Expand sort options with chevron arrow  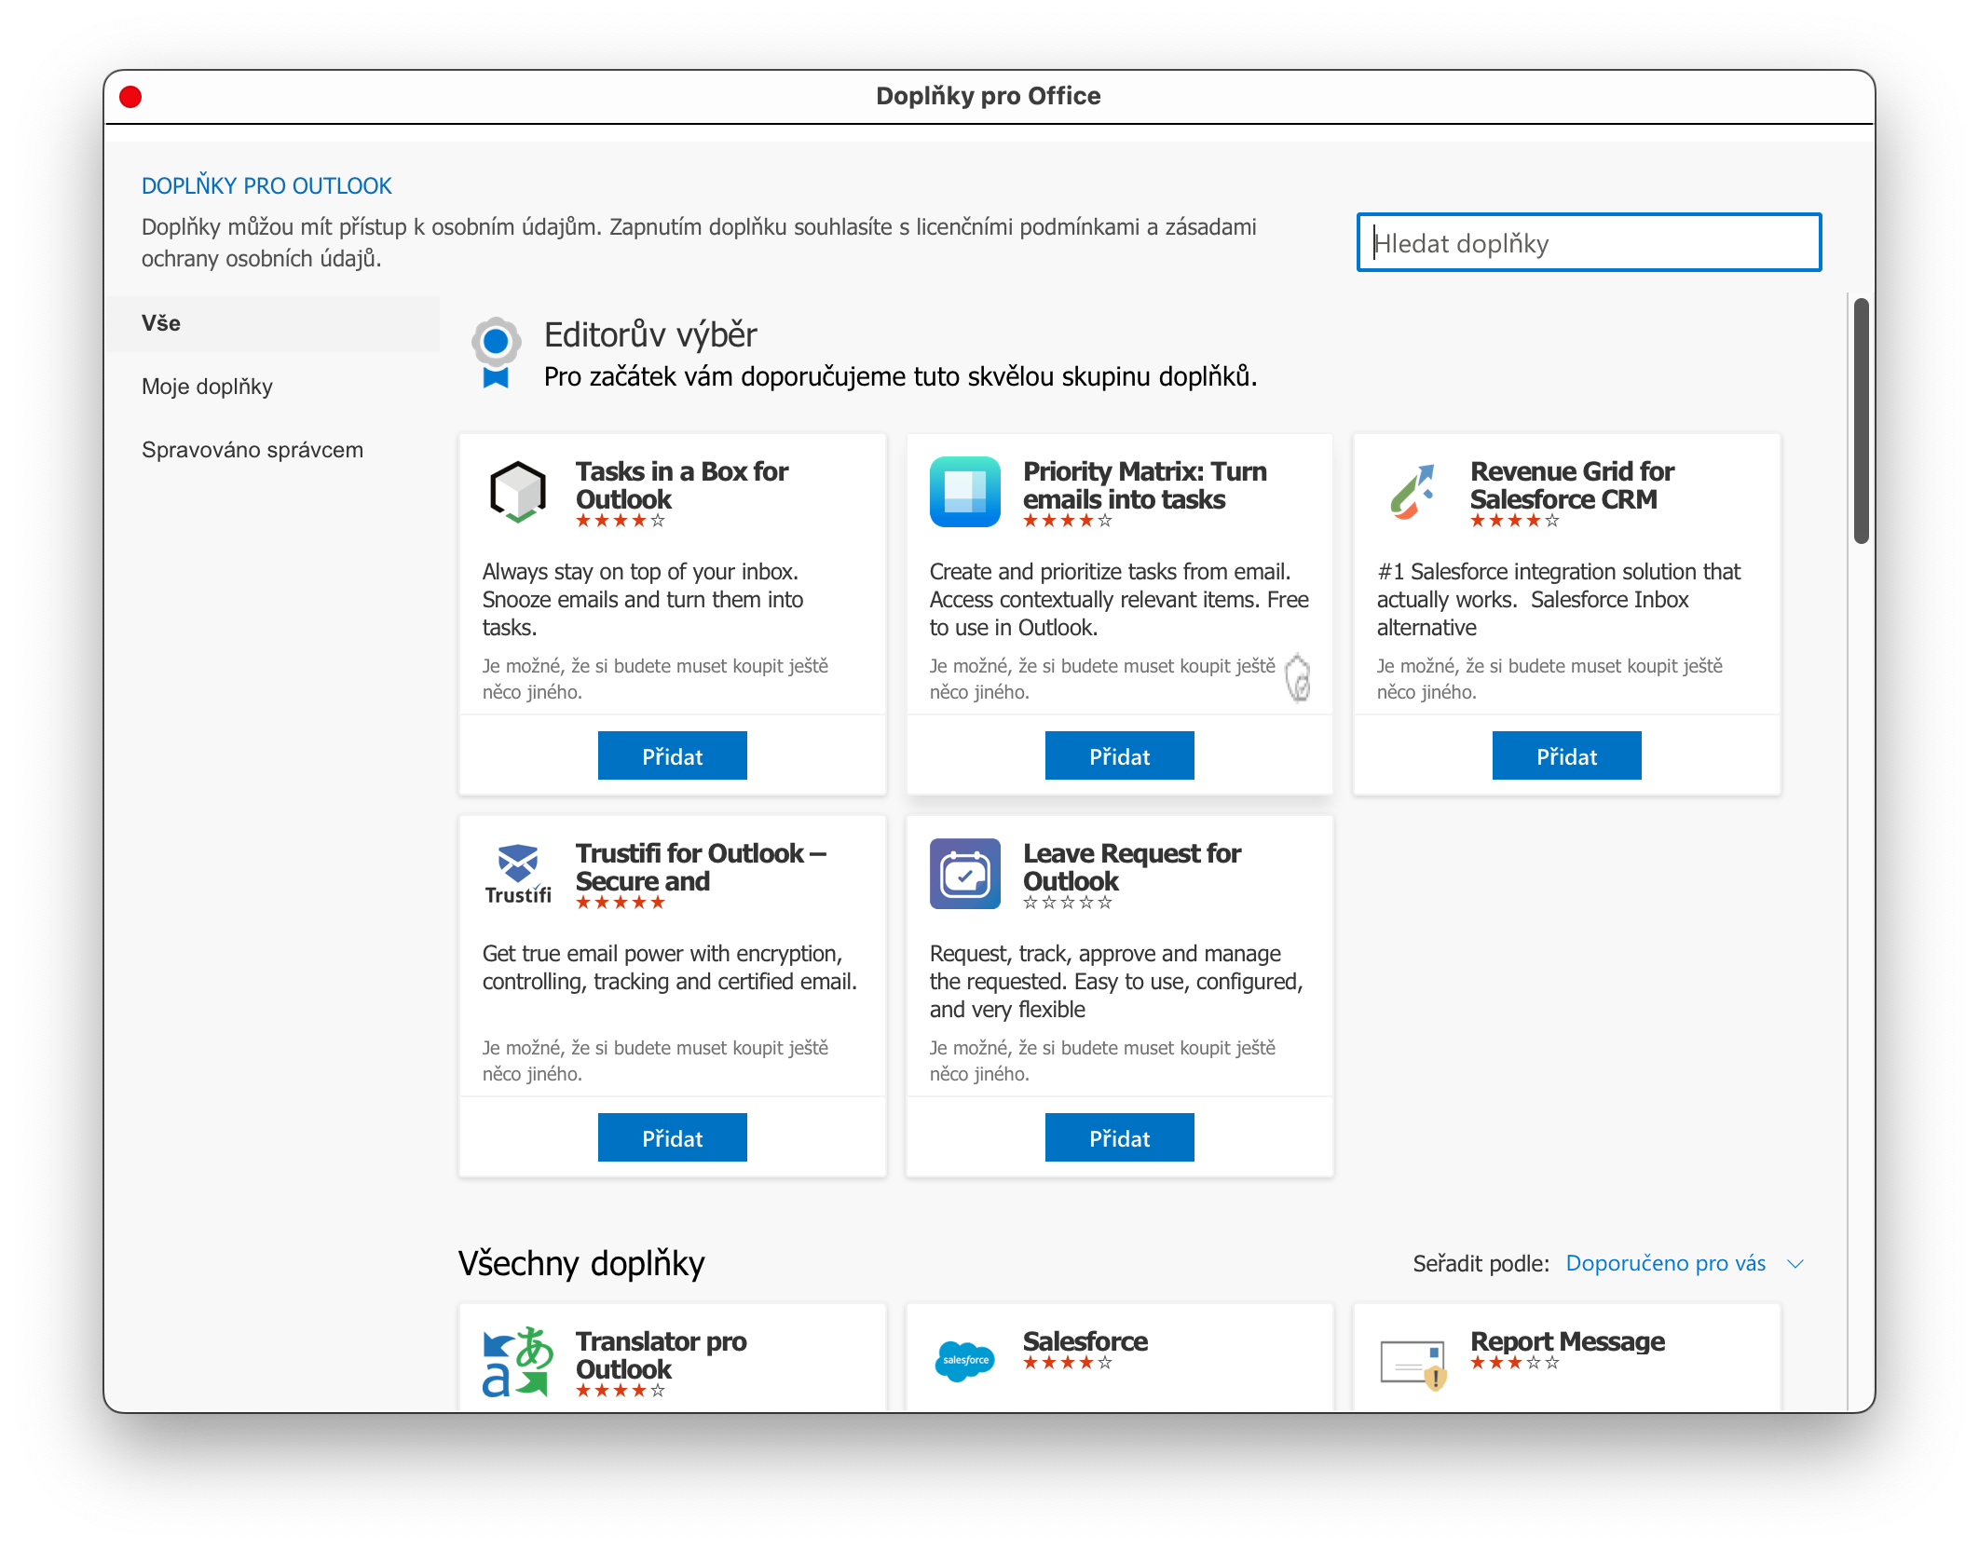coord(1795,1264)
